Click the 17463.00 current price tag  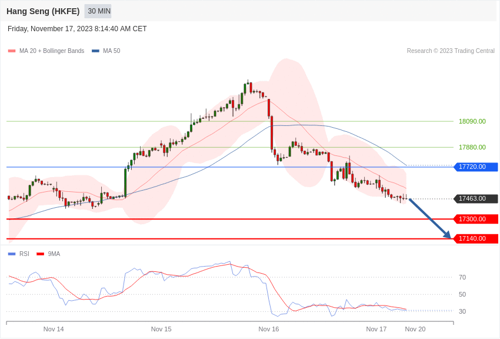pyautogui.click(x=476, y=199)
